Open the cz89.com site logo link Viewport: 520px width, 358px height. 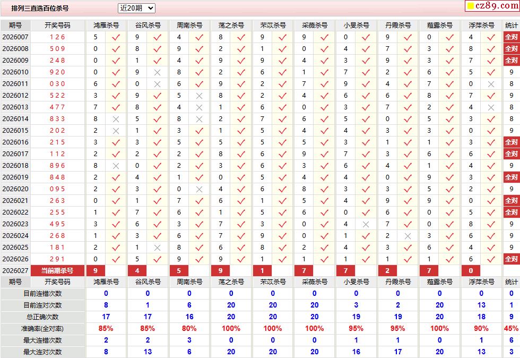[x=492, y=6]
